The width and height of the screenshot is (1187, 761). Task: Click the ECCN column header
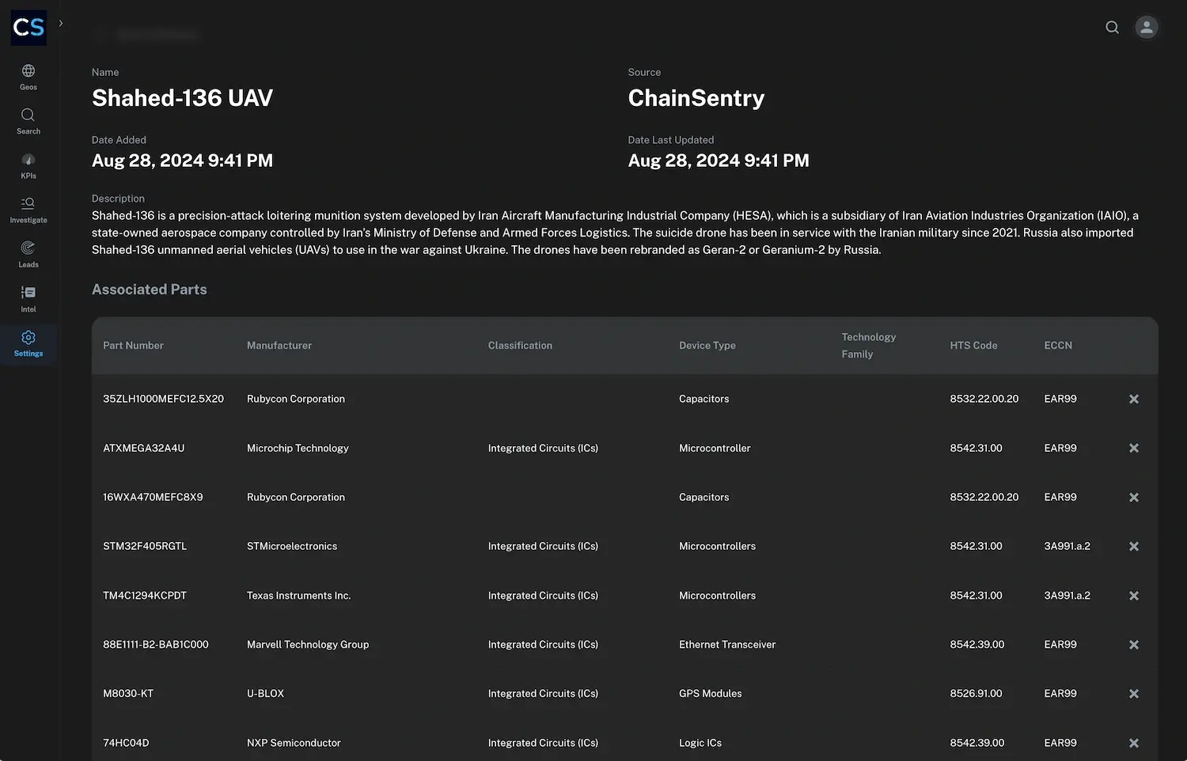1058,346
